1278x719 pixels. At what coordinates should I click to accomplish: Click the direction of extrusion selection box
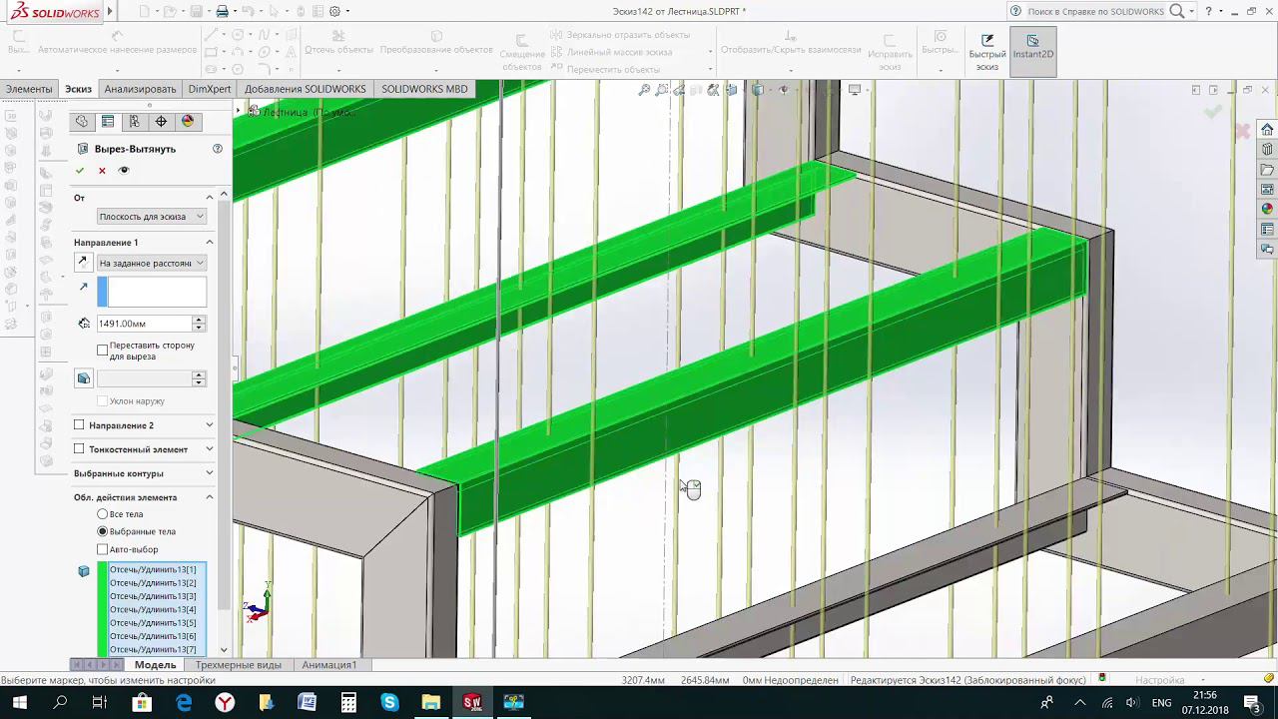pos(152,292)
